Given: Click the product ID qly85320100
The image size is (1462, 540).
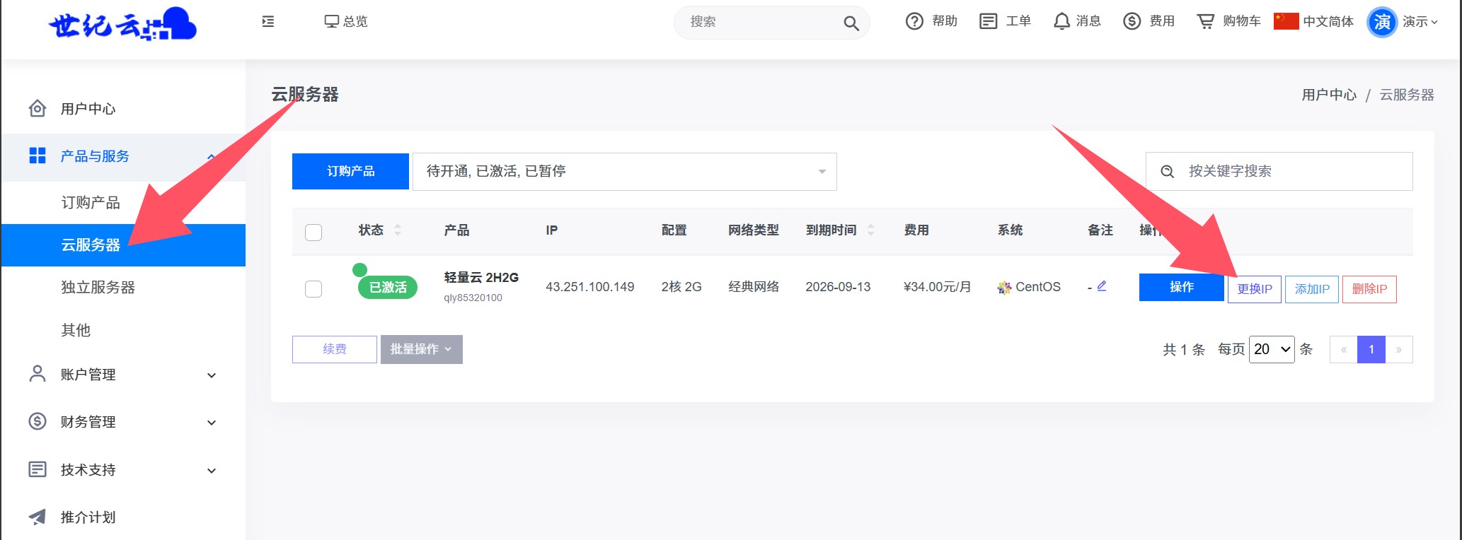Looking at the screenshot, I should tap(473, 298).
